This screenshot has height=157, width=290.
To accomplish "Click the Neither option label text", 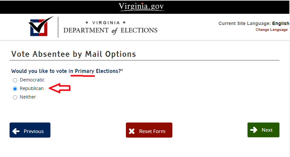I will point(28,97).
